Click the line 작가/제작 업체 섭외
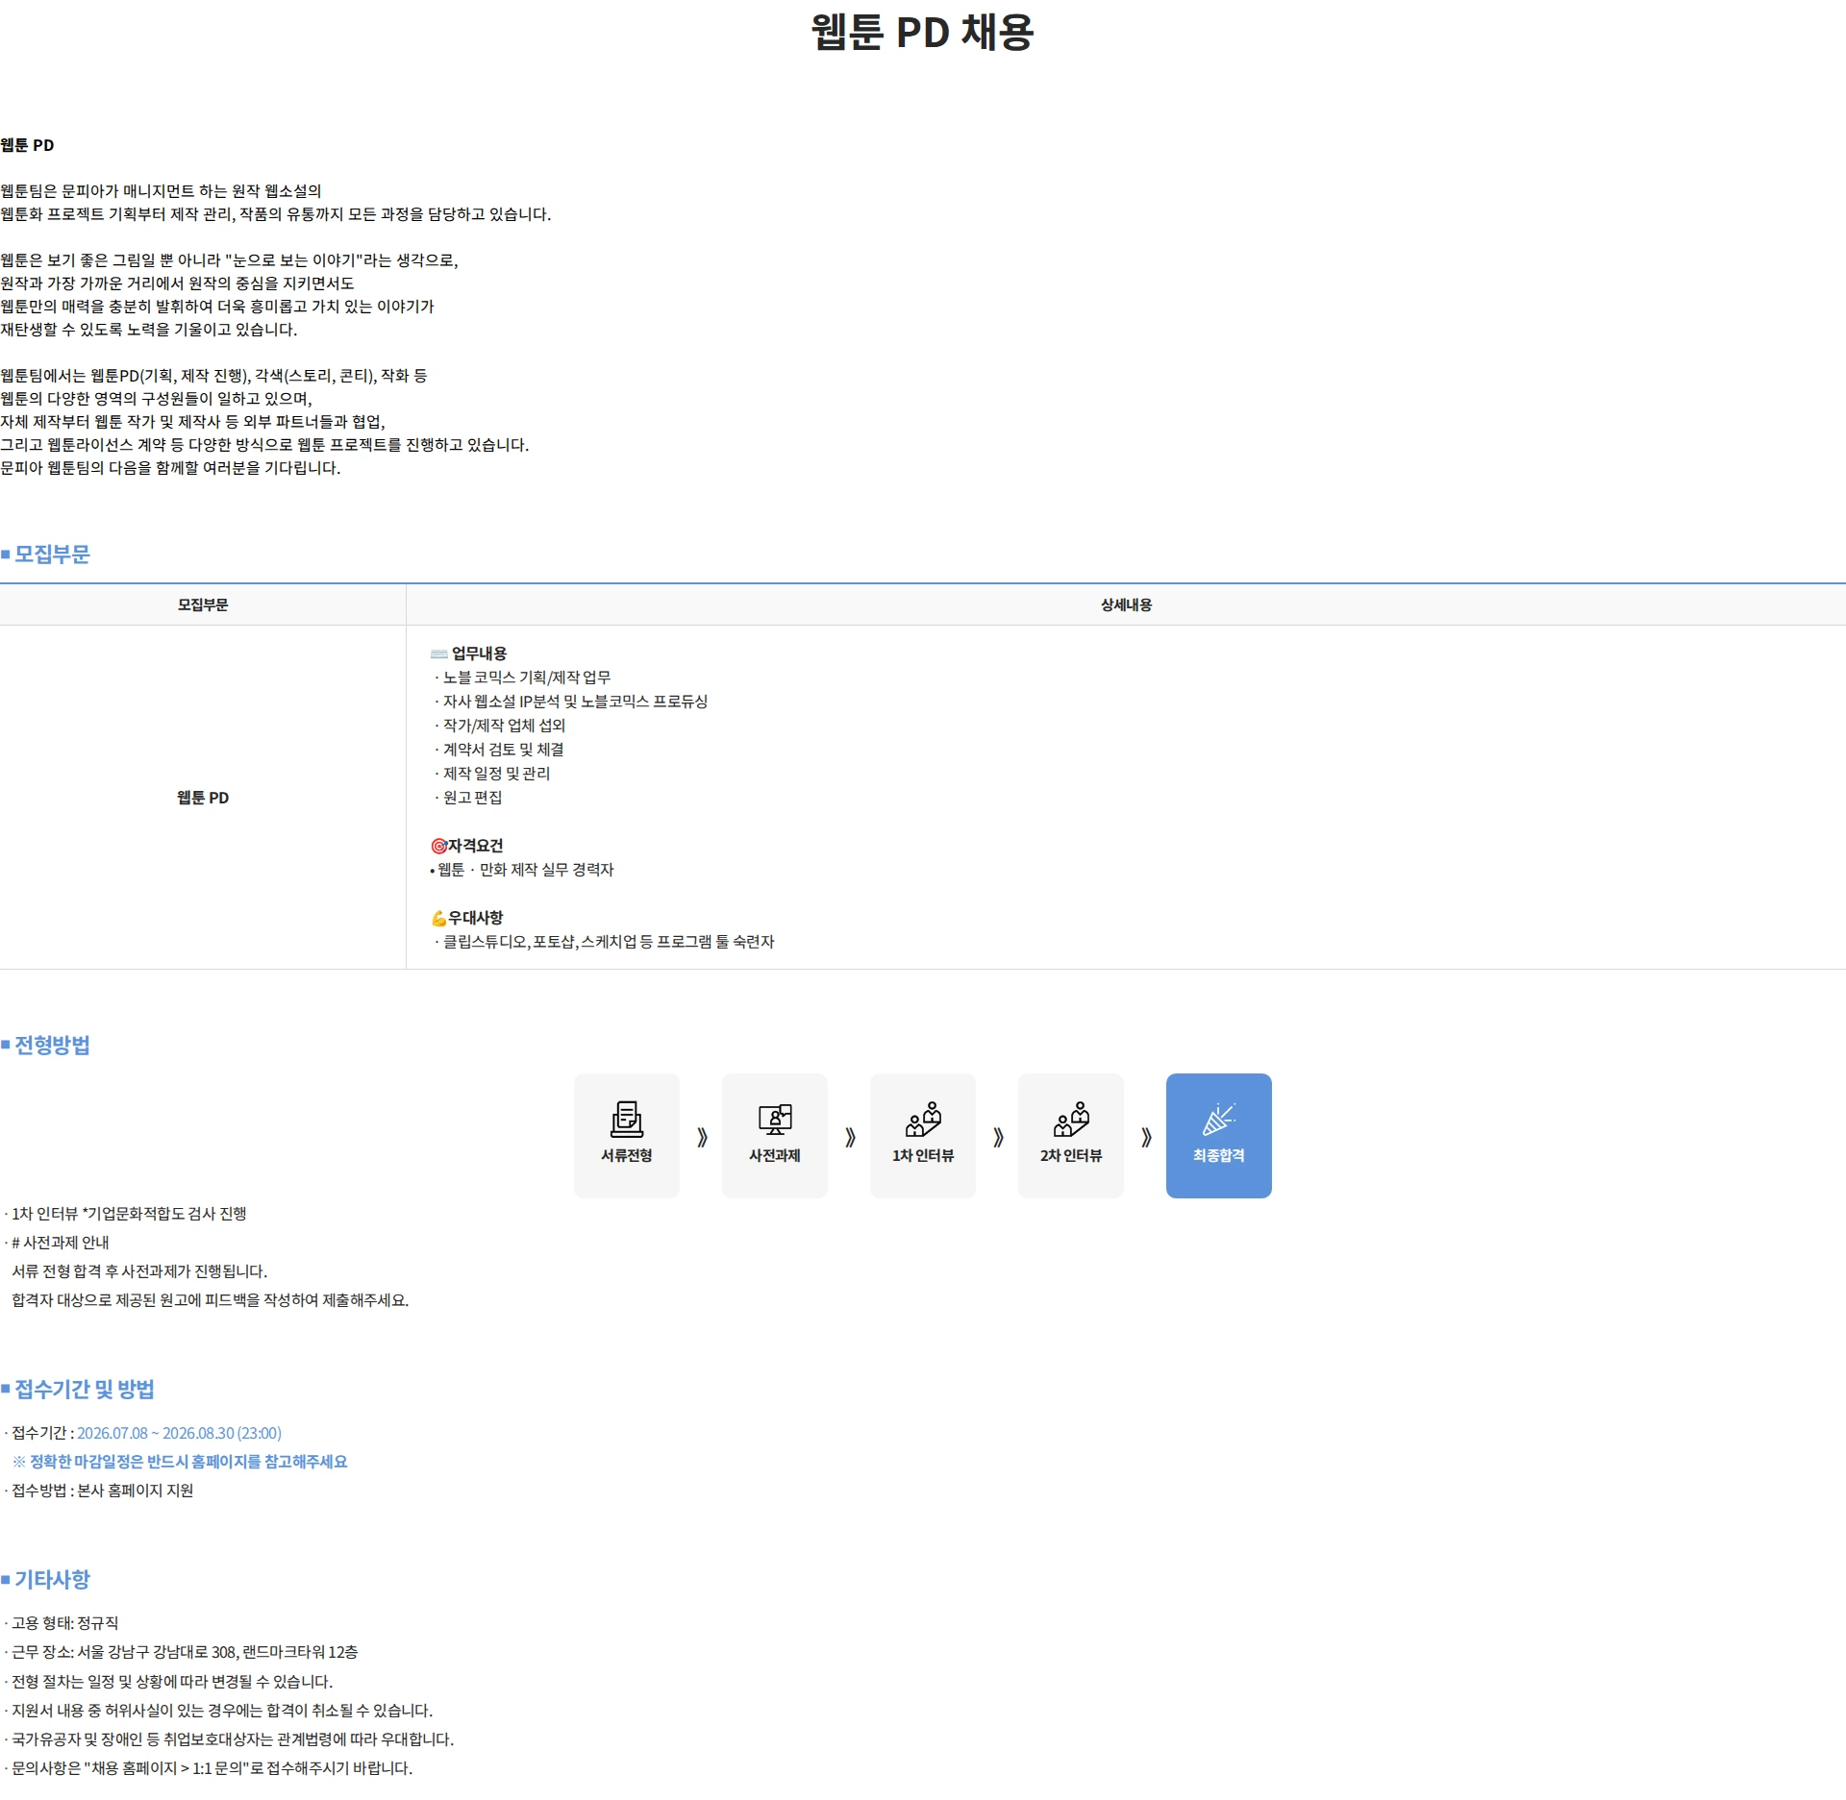 (x=504, y=726)
